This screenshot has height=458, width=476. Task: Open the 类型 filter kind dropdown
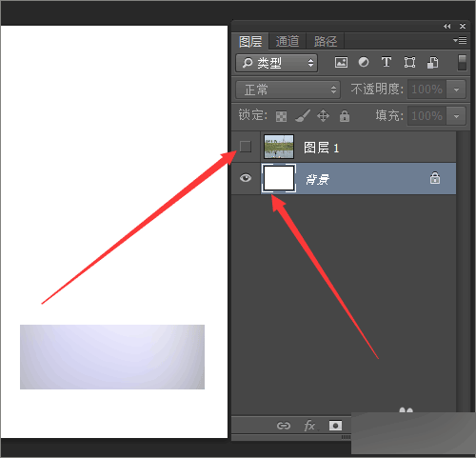click(276, 63)
